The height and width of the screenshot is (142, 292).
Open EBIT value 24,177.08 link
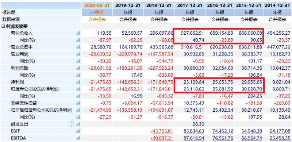280,131
